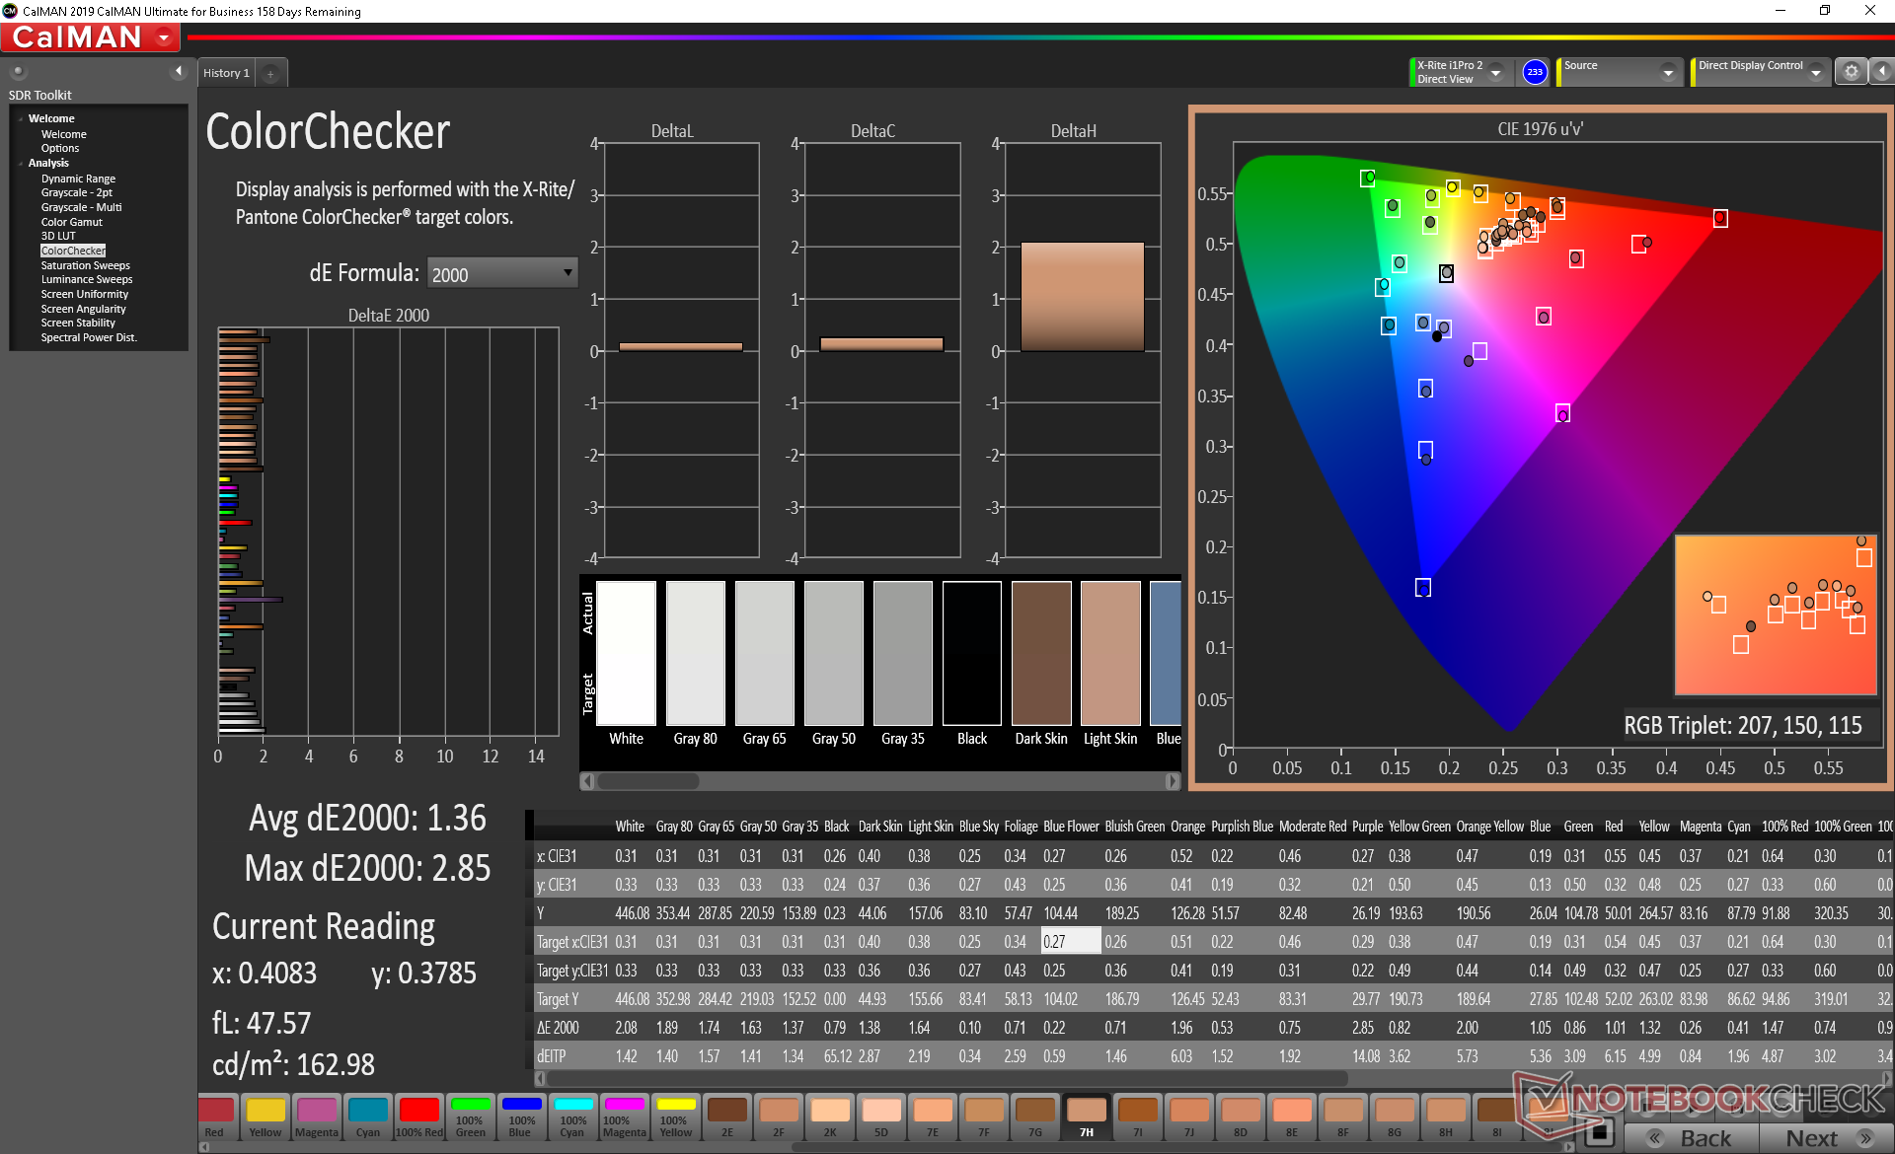Screen dimensions: 1895x1154
Task: Expand the X-Rite i1Pro 2 meter dropdown
Action: click(1495, 73)
